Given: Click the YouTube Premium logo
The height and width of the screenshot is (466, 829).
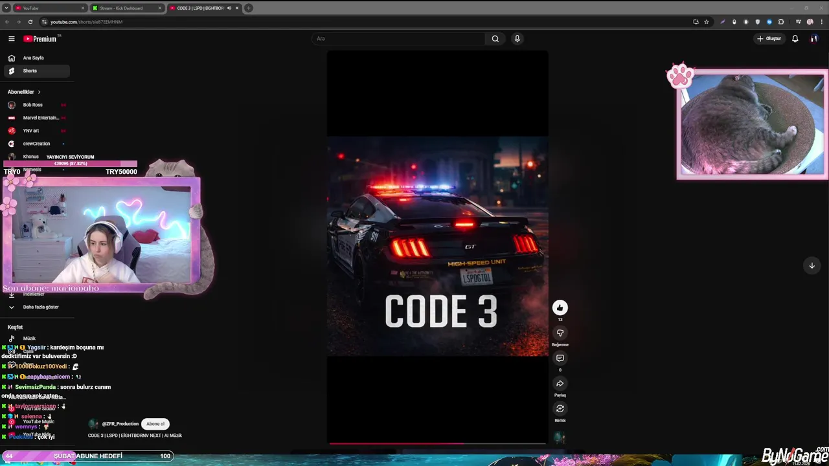Looking at the screenshot, I should tap(40, 39).
